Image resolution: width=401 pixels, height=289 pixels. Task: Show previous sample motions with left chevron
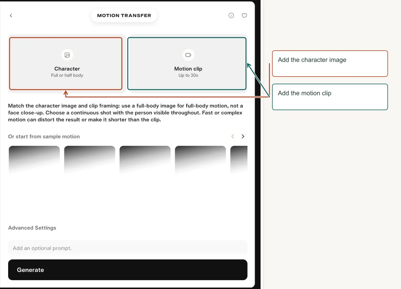click(233, 137)
